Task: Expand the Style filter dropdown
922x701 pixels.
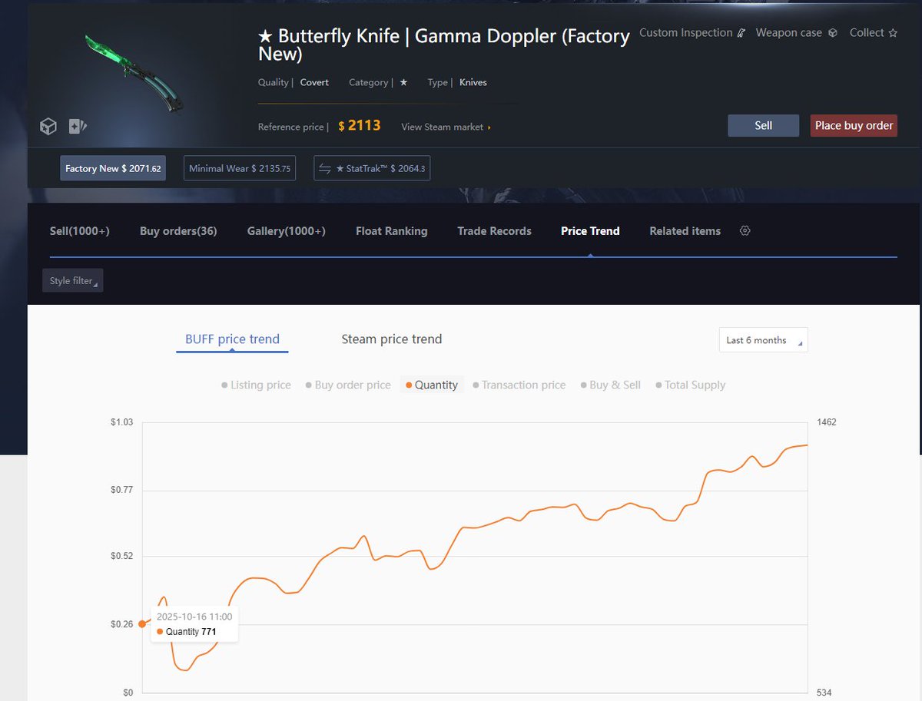Action: [x=72, y=280]
